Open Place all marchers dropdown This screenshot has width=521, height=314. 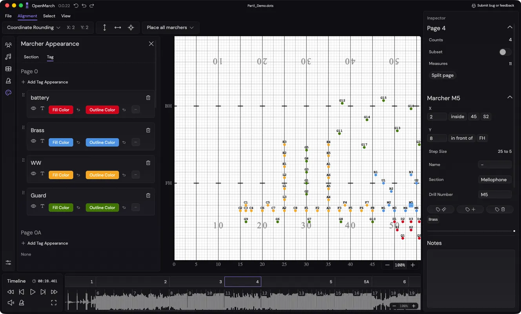(x=170, y=27)
